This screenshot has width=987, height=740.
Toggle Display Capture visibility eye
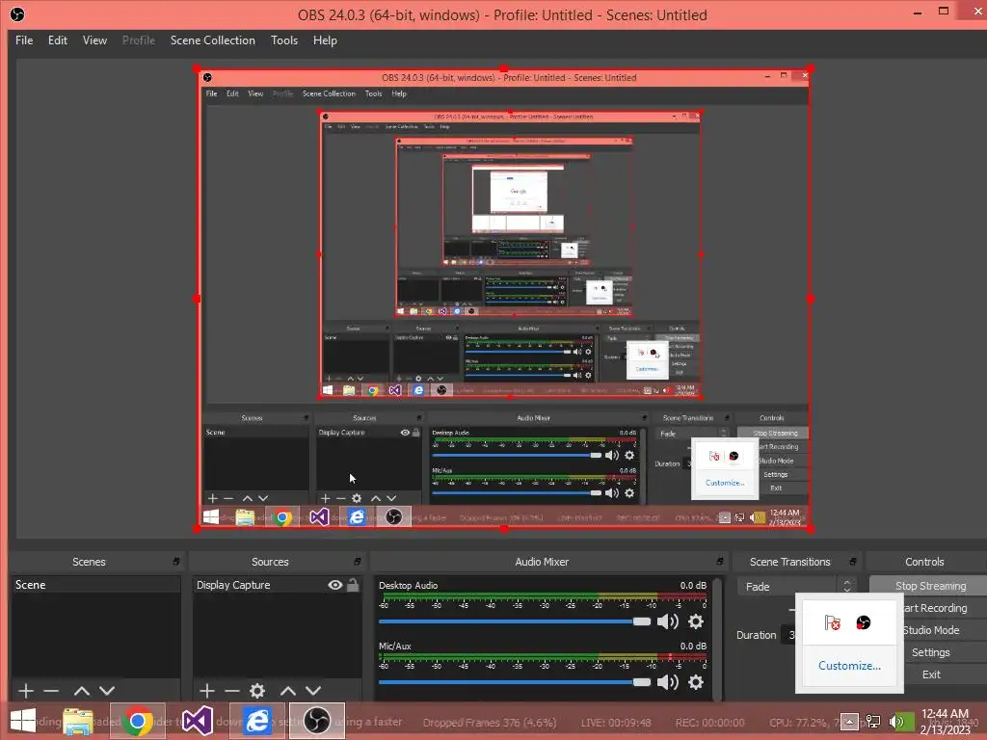click(x=334, y=585)
